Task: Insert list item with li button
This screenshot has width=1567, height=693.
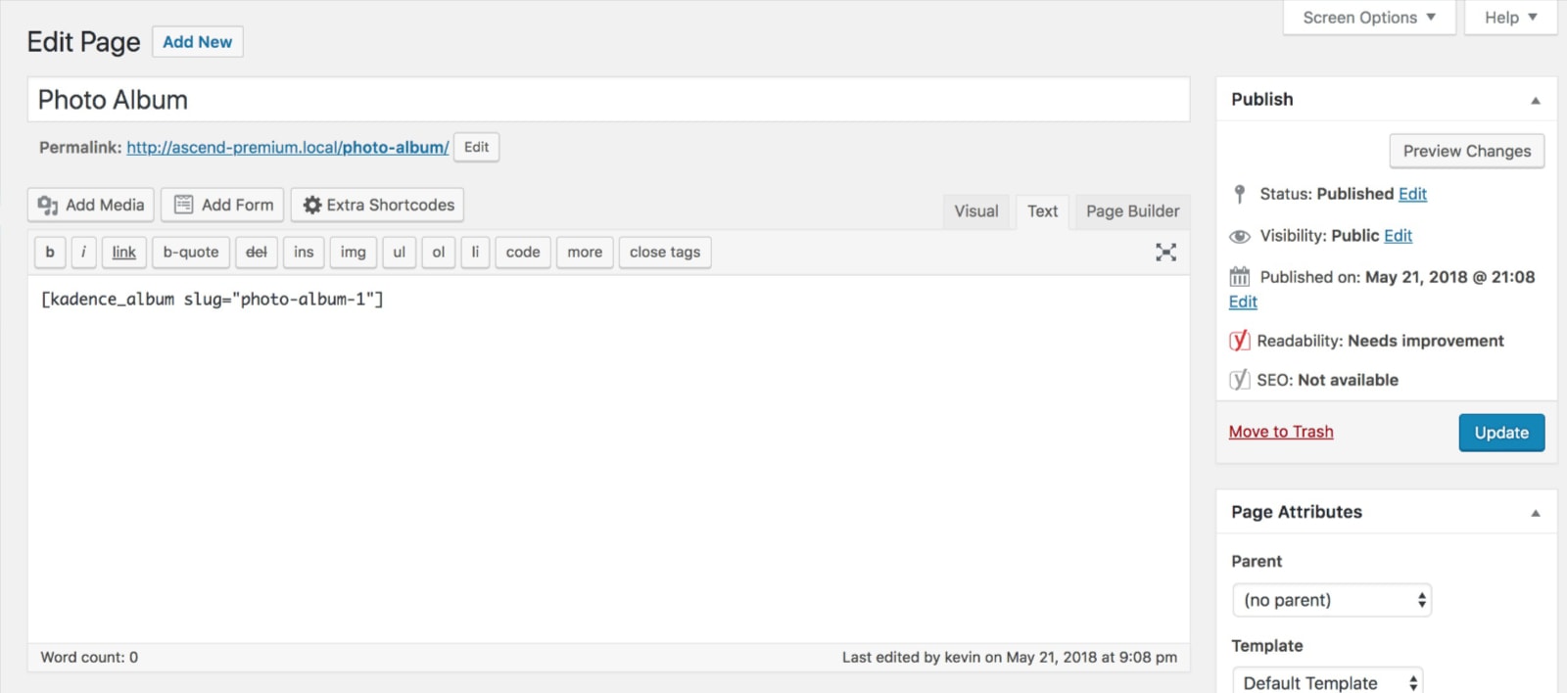Action: [475, 253]
